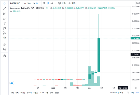Click the 0.4500000 price axis label

(135, 14)
